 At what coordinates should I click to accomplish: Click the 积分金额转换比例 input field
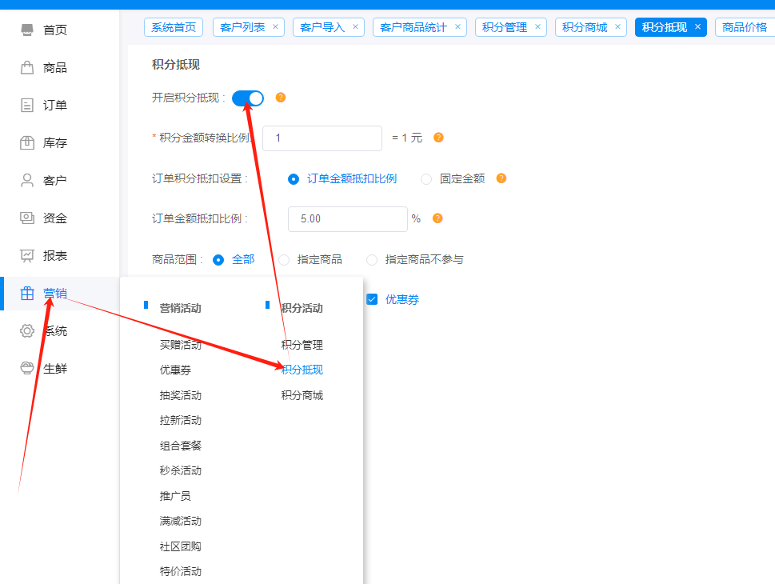coord(322,138)
